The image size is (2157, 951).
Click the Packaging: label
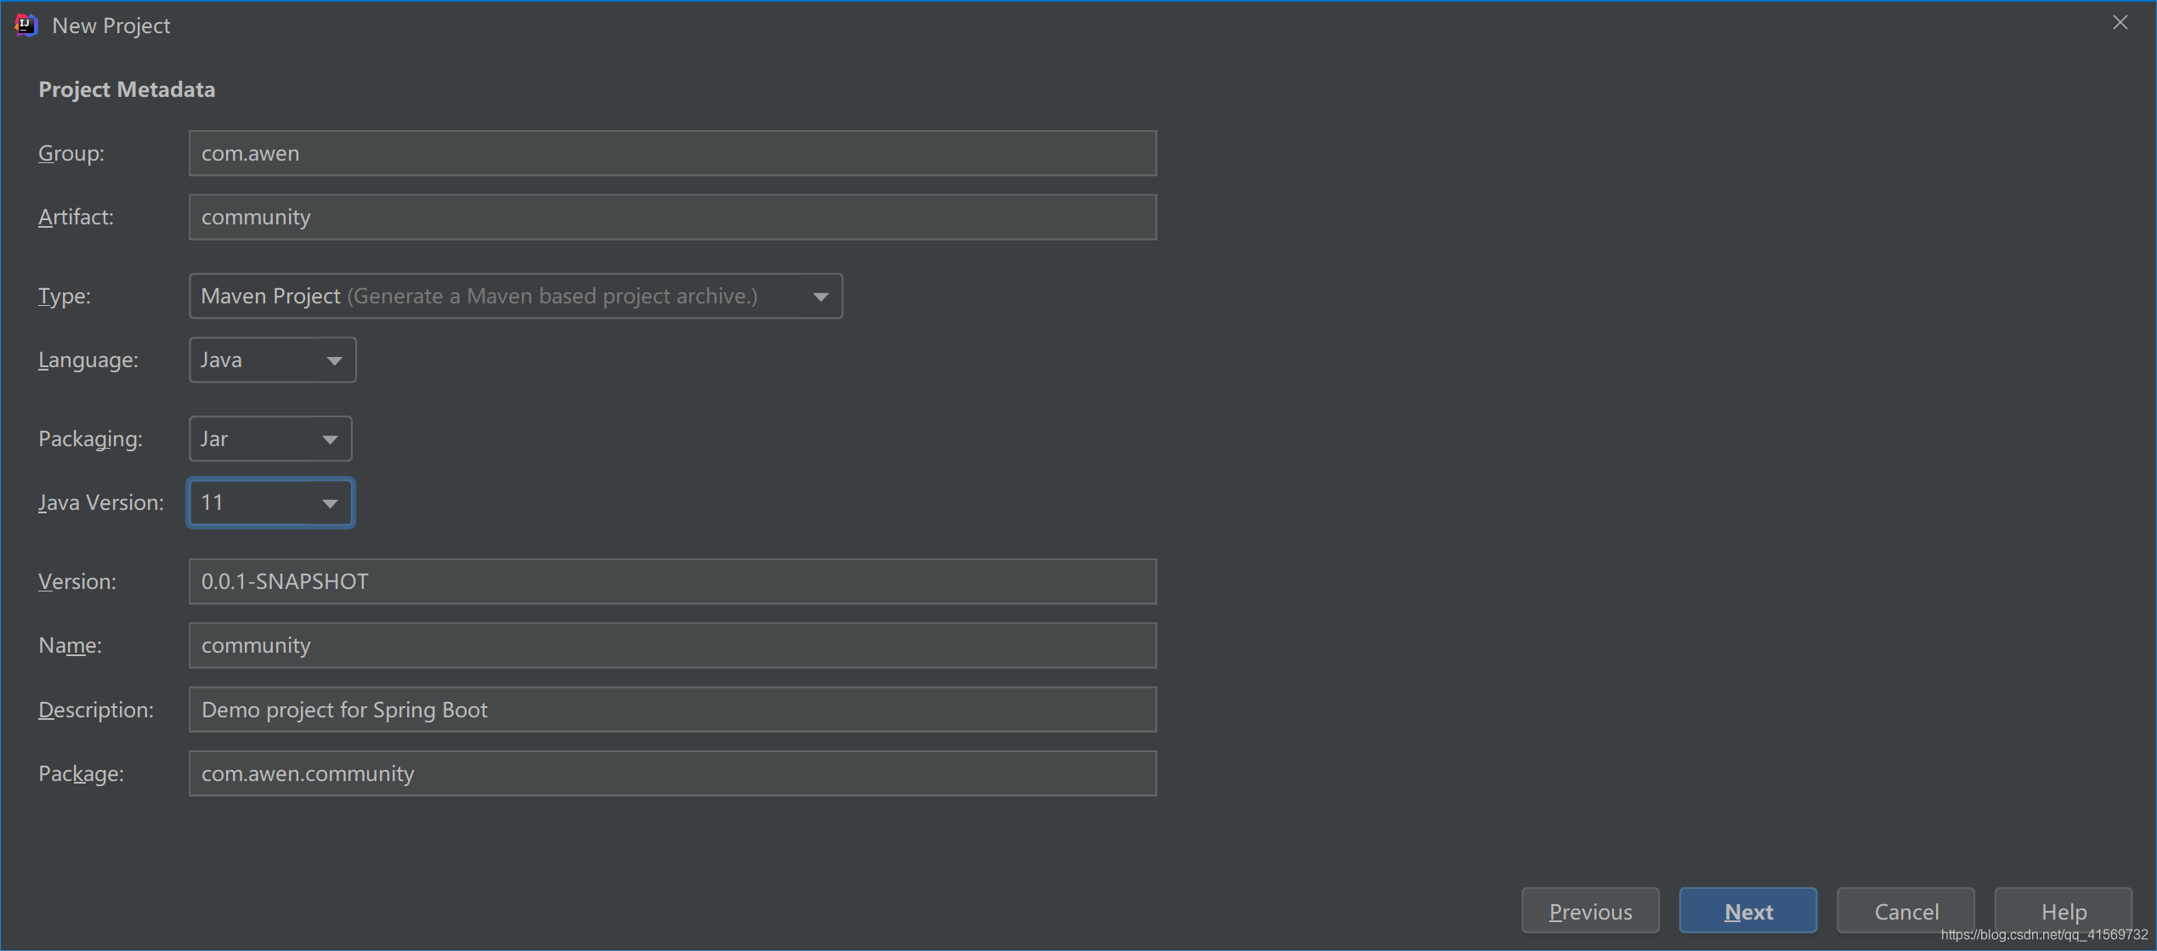[x=90, y=439]
